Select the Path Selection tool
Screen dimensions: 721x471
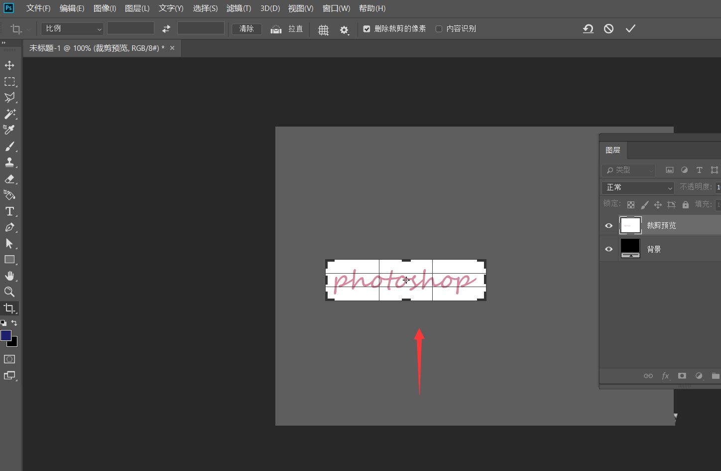9,243
